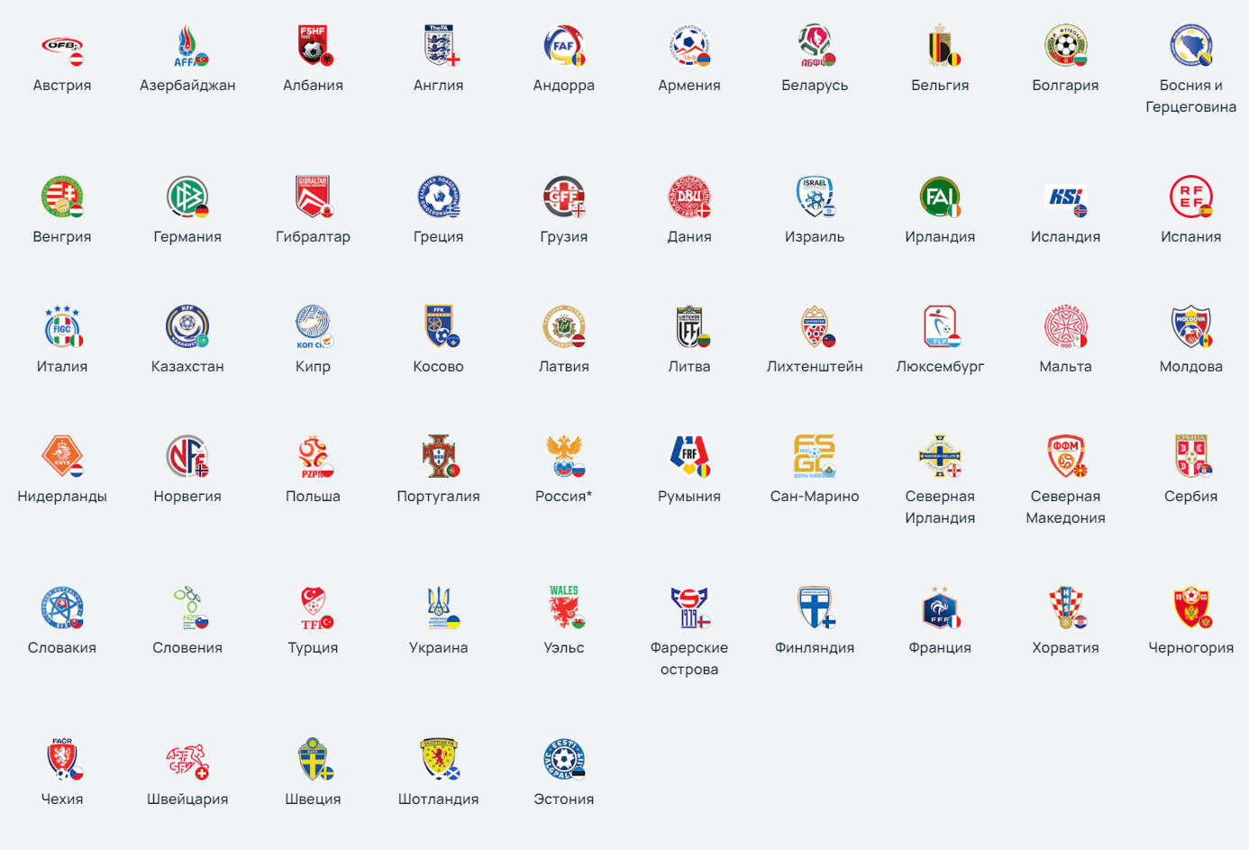Click the Iceland (Исландия) KSÍ logo
Viewport: 1249px width, 850px height.
[1066, 197]
